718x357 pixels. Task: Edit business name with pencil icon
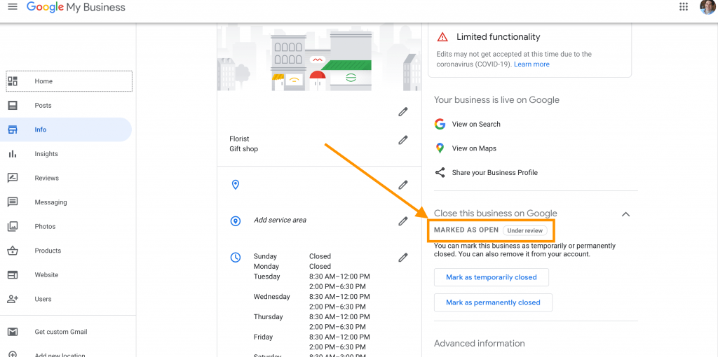[403, 111]
